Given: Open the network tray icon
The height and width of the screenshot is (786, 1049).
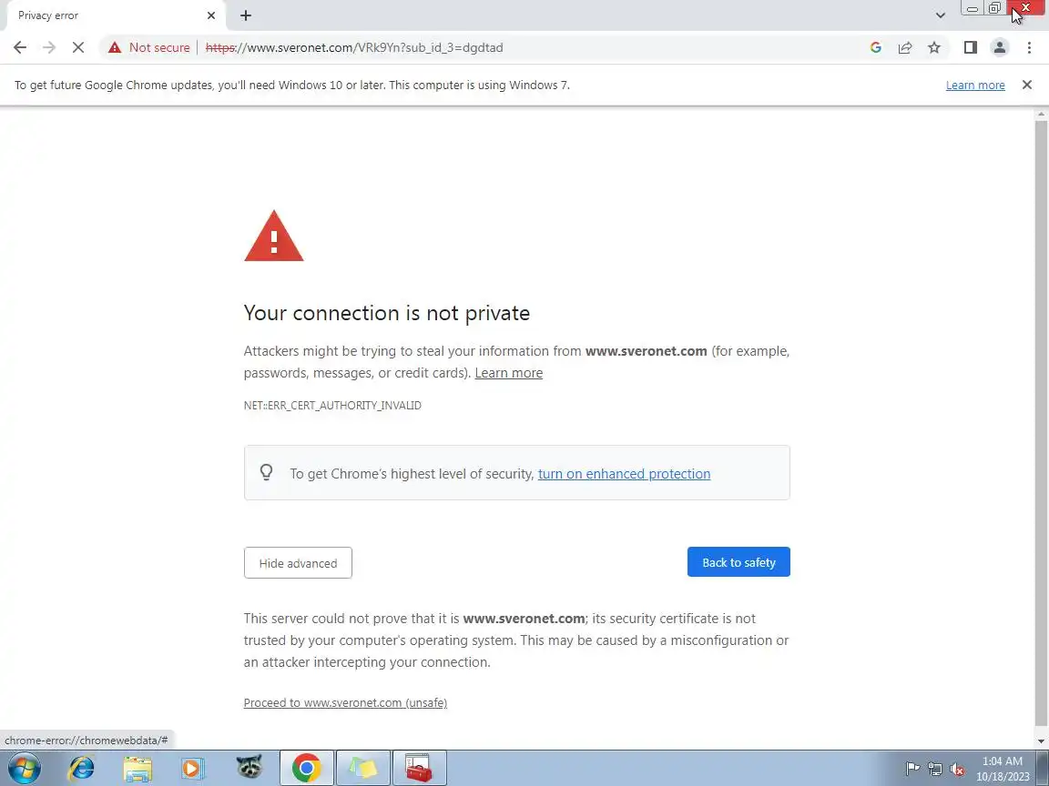Looking at the screenshot, I should point(934,769).
